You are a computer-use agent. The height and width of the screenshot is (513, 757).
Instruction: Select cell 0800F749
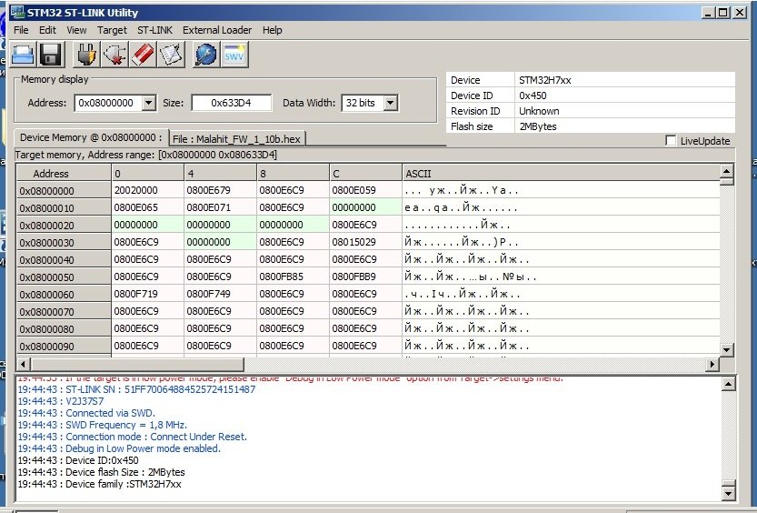pos(220,294)
